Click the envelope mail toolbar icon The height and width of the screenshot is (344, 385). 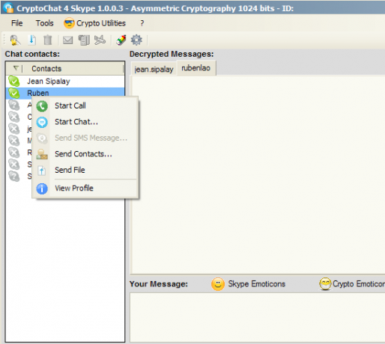(67, 40)
